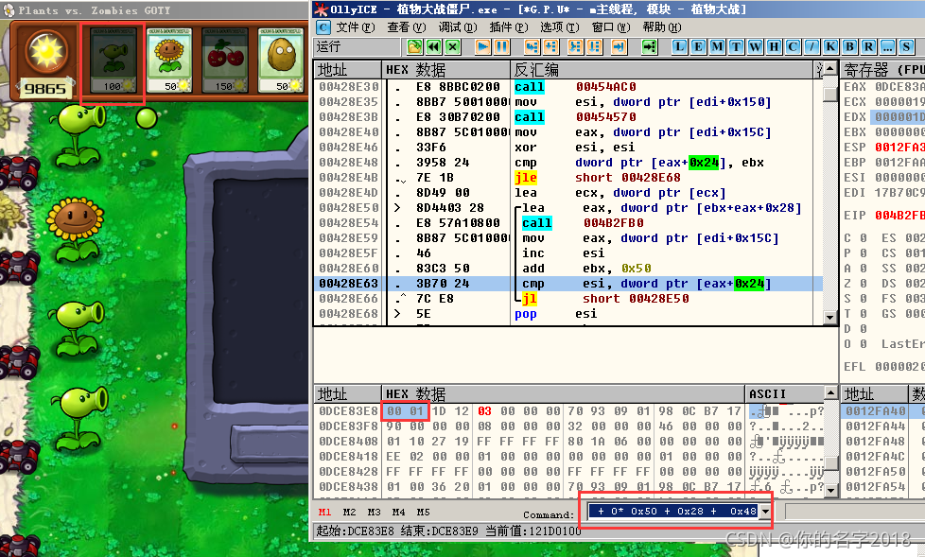
Task: Select the Peashooter seed packet costing 100
Action: pos(113,61)
